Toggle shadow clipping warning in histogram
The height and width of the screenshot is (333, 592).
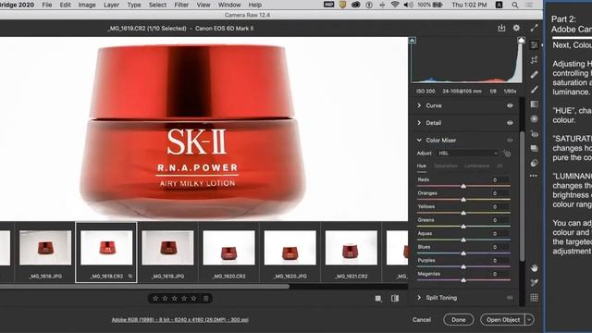413,40
